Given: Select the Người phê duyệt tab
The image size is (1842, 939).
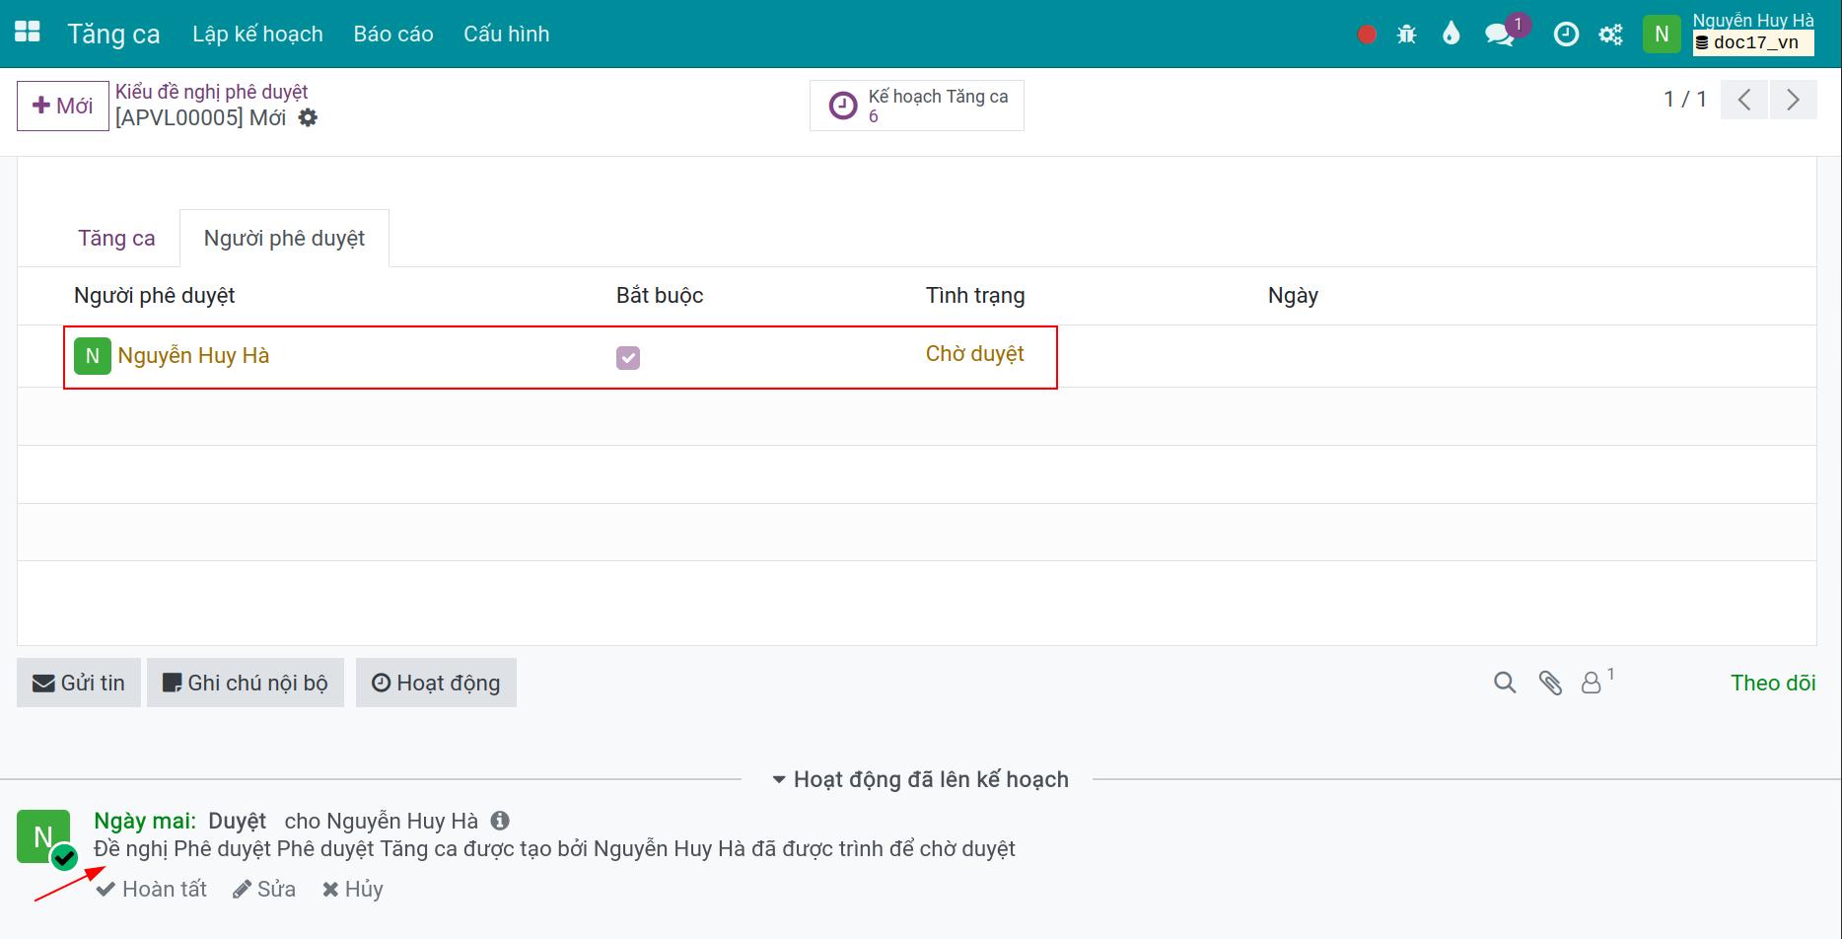Looking at the screenshot, I should coord(284,238).
